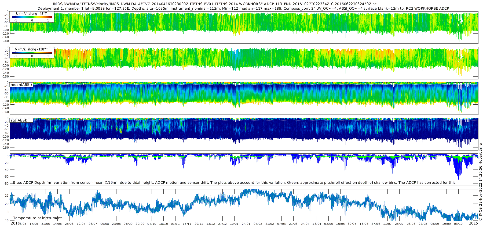Click the '23/08' date tick
The height and width of the screenshot is (228, 483).
116,224
